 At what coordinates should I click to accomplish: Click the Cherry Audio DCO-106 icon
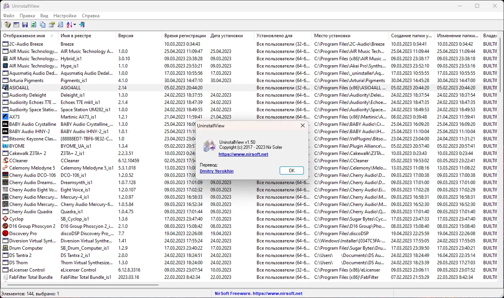(5, 175)
